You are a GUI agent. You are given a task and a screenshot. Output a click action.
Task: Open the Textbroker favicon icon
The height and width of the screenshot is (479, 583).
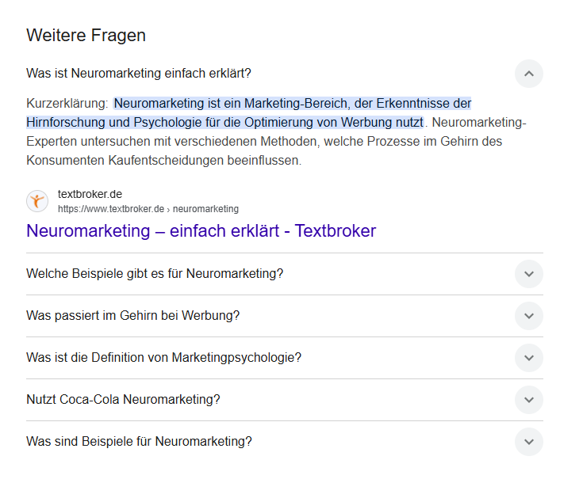pyautogui.click(x=37, y=201)
